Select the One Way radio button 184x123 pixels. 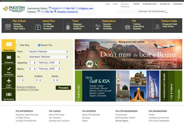point(18,45)
